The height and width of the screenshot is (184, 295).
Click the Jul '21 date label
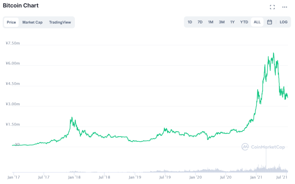point(281,177)
